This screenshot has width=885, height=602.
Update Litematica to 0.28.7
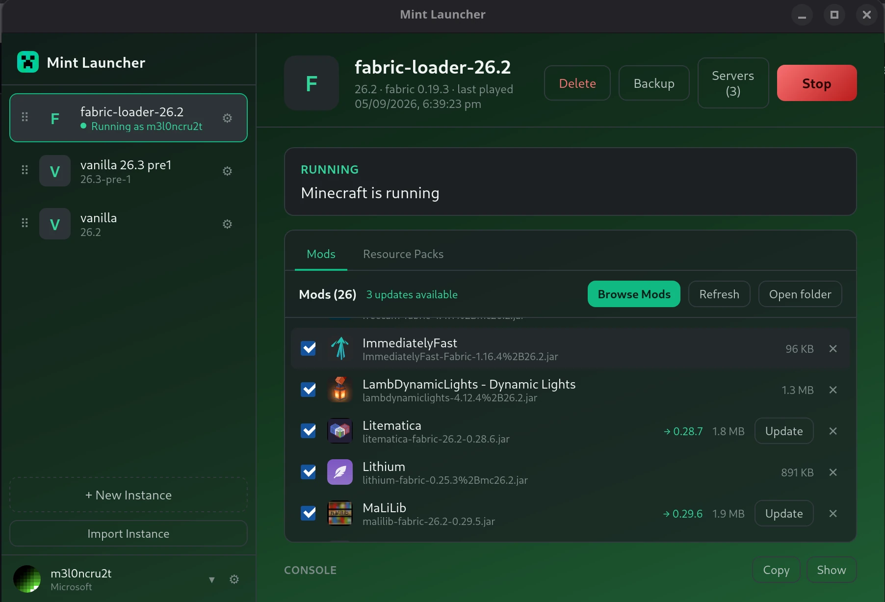(x=784, y=431)
